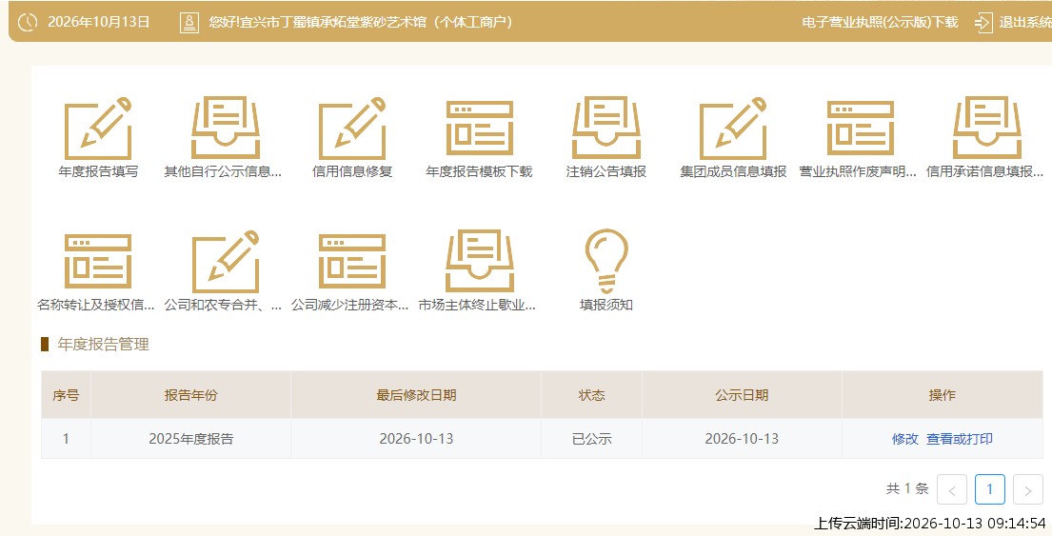
Task: Open the 年度报告模板下载 icon
Action: (x=479, y=129)
